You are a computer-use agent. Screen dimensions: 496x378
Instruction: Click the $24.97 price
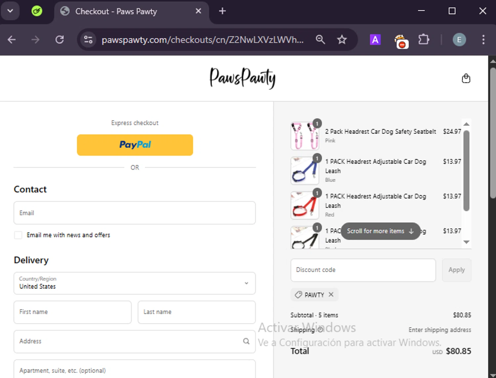point(452,132)
